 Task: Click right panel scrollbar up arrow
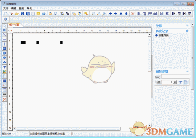pyautogui.click(x=193, y=24)
